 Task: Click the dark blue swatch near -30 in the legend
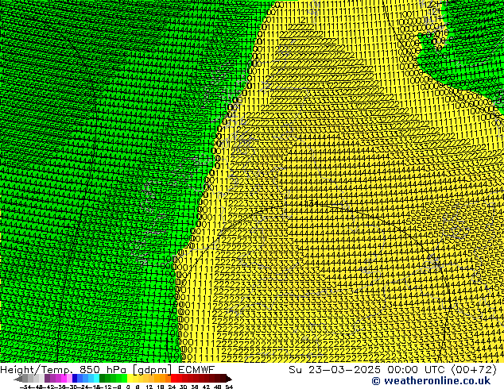tap(75, 378)
